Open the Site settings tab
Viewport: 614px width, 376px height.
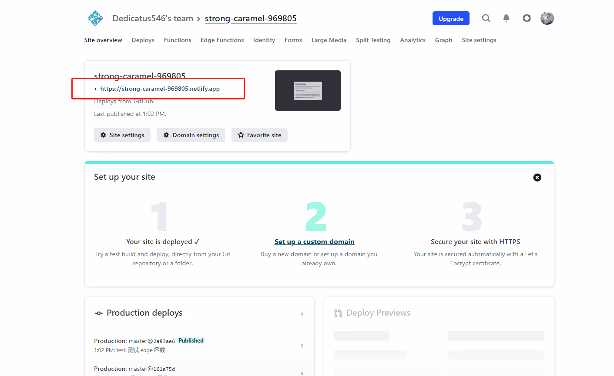point(479,40)
